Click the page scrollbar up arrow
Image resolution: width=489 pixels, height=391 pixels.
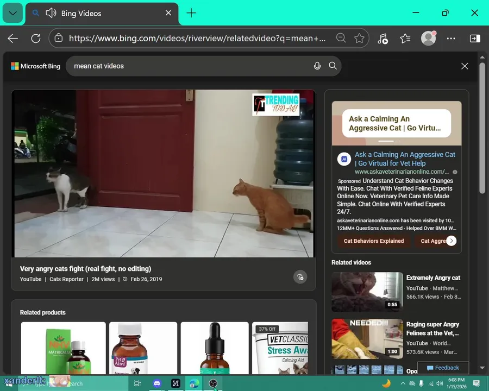[482, 58]
